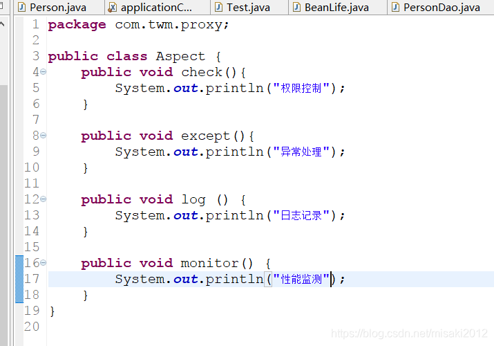The height and width of the screenshot is (346, 494).
Task: Click the string "日志记录"
Action: point(301,215)
